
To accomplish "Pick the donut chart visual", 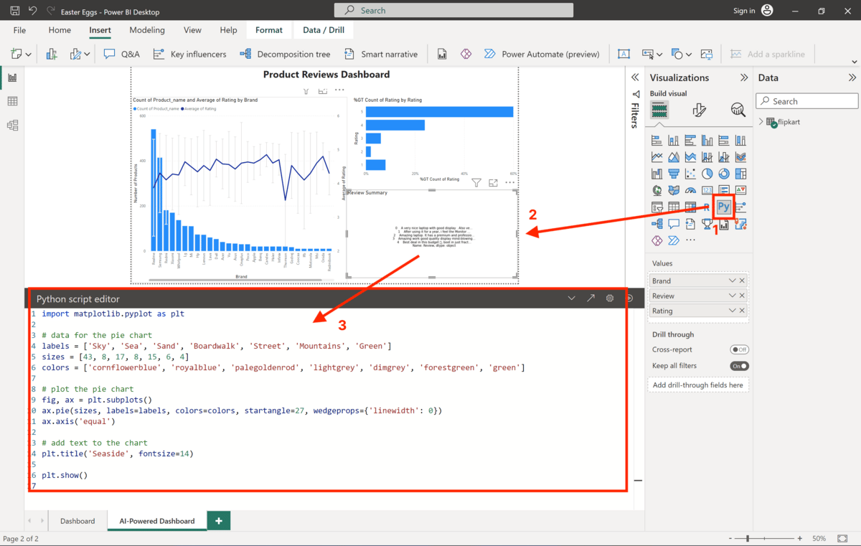I will (x=724, y=173).
